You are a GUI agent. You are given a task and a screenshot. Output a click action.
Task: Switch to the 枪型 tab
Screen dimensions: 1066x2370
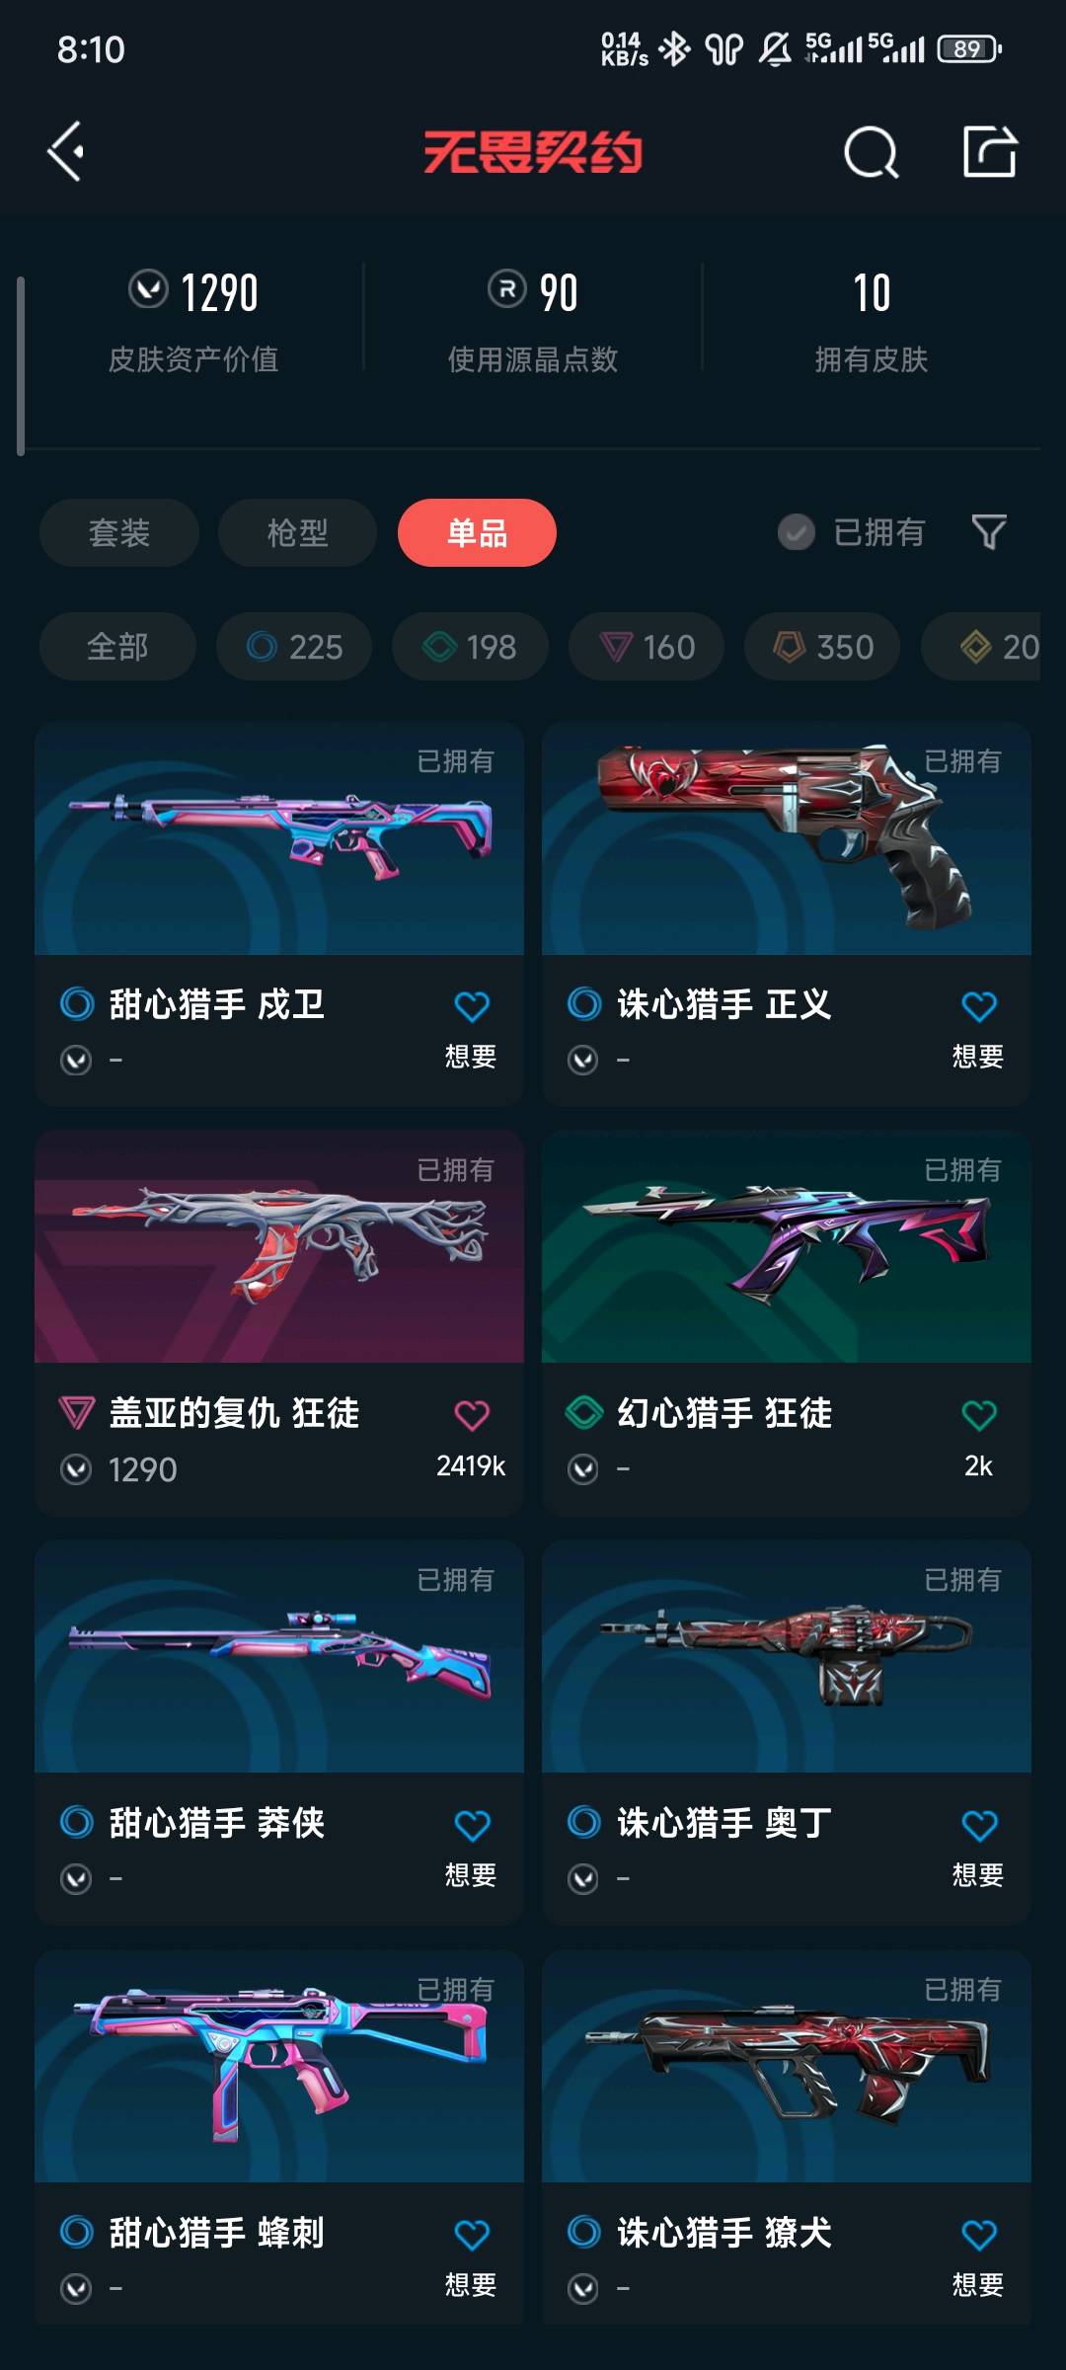coord(297,532)
